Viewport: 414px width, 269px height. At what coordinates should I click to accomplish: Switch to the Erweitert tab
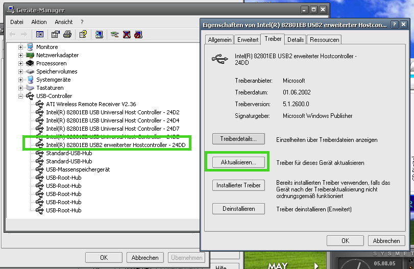click(248, 40)
